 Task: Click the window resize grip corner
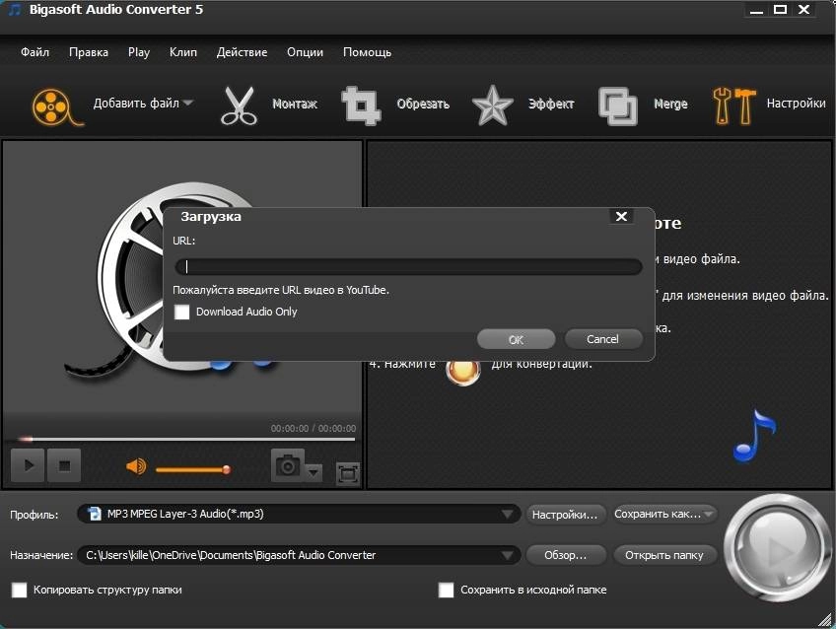[x=825, y=620]
